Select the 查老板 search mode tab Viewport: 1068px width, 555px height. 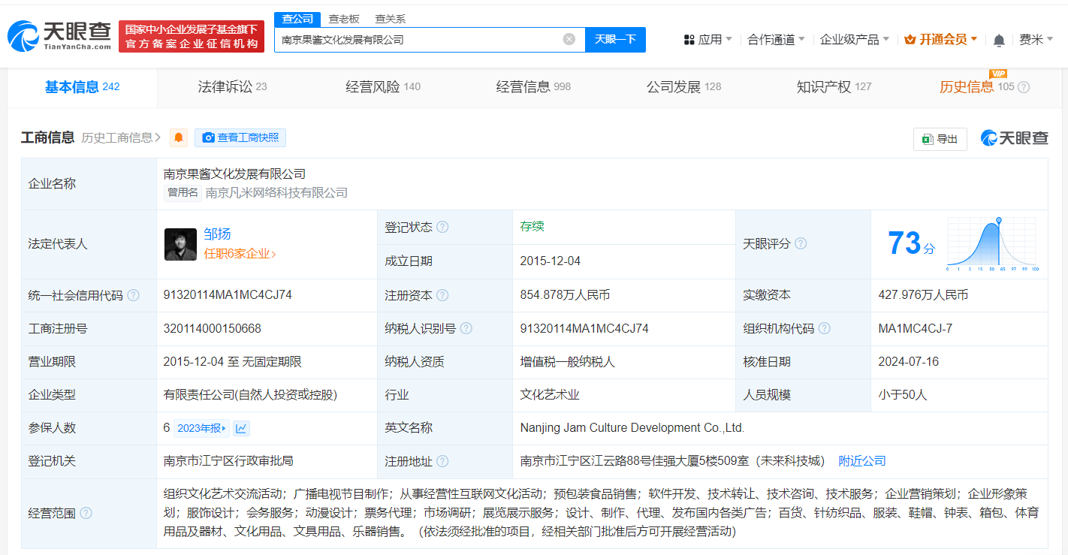pos(344,19)
